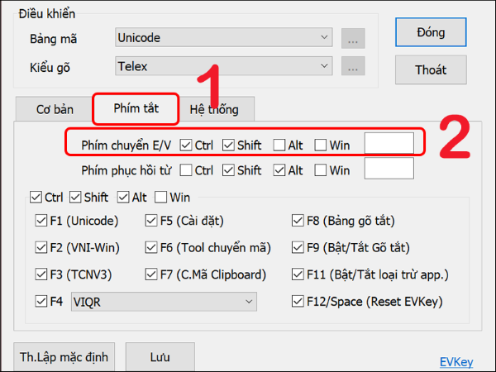The image size is (496, 372).
Task: Switch to the Cơ bản tab
Action: pyautogui.click(x=53, y=109)
